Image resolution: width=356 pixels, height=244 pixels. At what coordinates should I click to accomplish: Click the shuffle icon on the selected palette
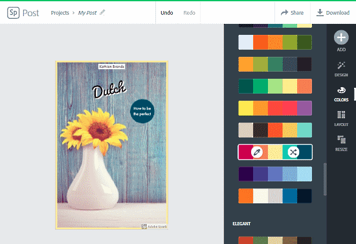tap(293, 152)
